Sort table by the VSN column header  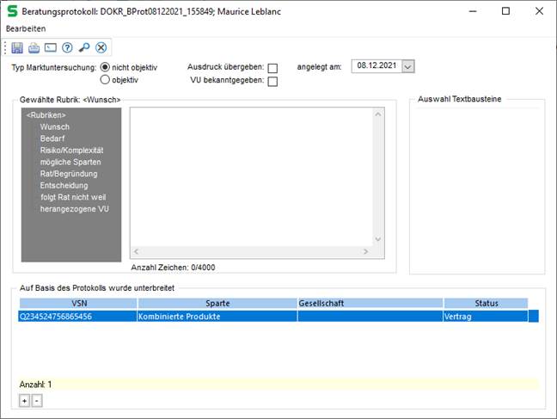click(x=78, y=304)
